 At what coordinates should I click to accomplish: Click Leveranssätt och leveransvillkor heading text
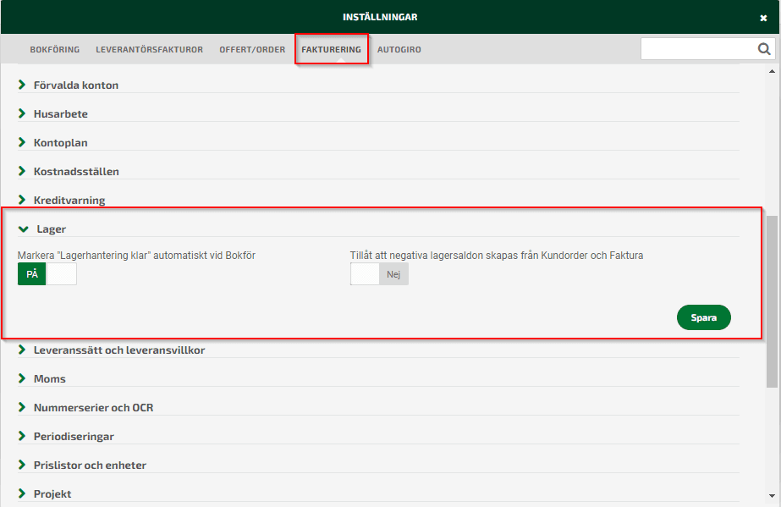pyautogui.click(x=119, y=350)
